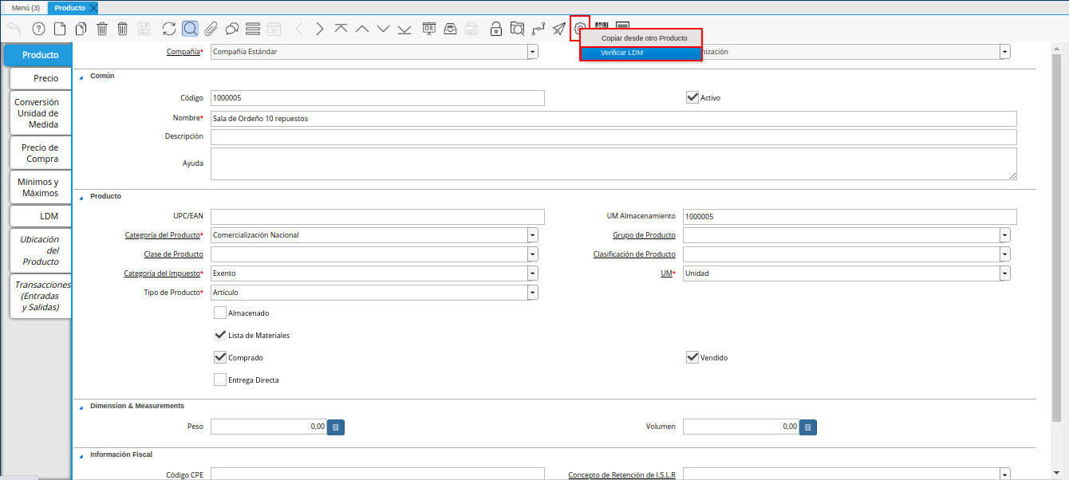Open Ubicación del Producto tab

(41, 250)
